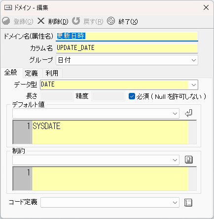214x219 pixels.
Task: Click the disabled 長さ input field
Action: click(57, 96)
